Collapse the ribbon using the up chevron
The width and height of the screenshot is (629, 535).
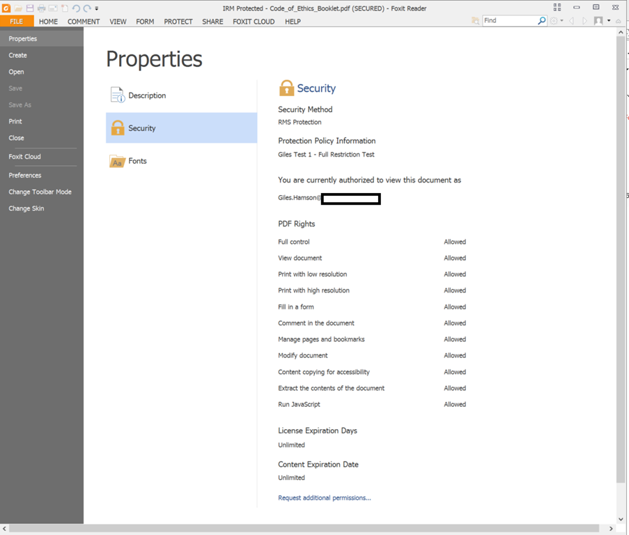[619, 21]
